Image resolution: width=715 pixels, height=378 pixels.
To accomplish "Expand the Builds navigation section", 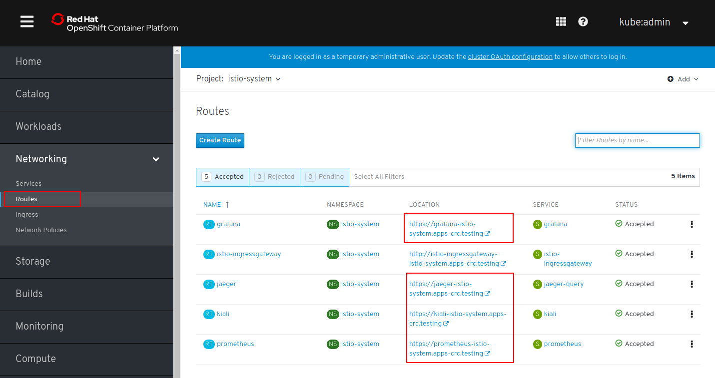I will [87, 294].
